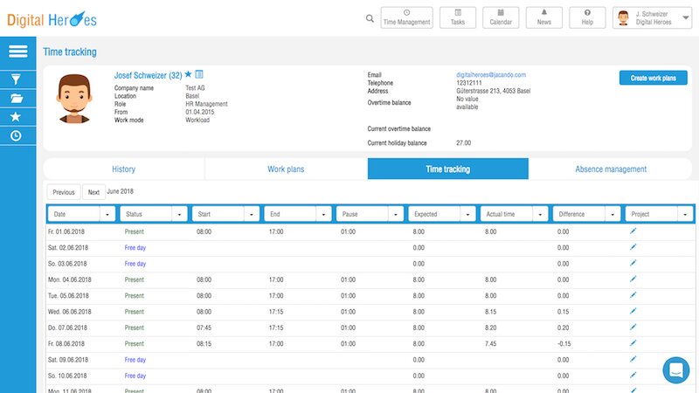Switch to Absence management tab
Image resolution: width=699 pixels, height=393 pixels.
pos(610,169)
